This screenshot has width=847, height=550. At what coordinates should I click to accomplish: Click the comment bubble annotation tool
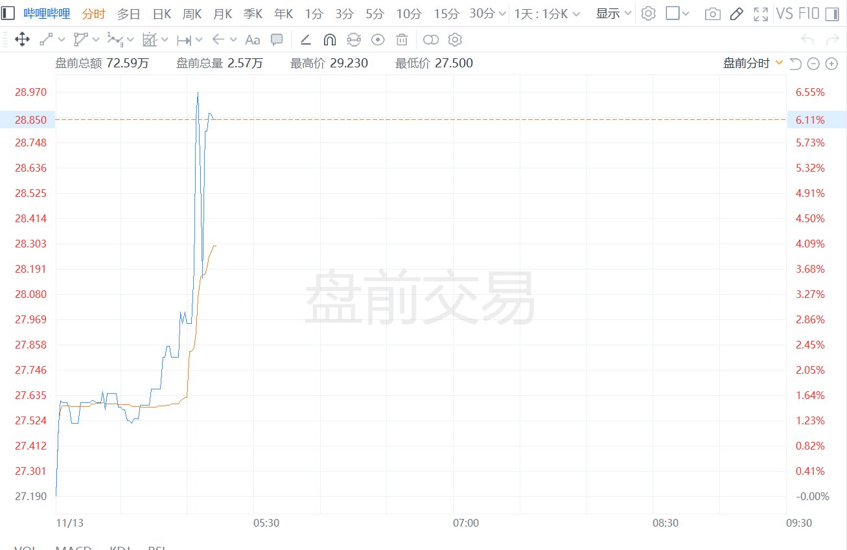pyautogui.click(x=277, y=40)
